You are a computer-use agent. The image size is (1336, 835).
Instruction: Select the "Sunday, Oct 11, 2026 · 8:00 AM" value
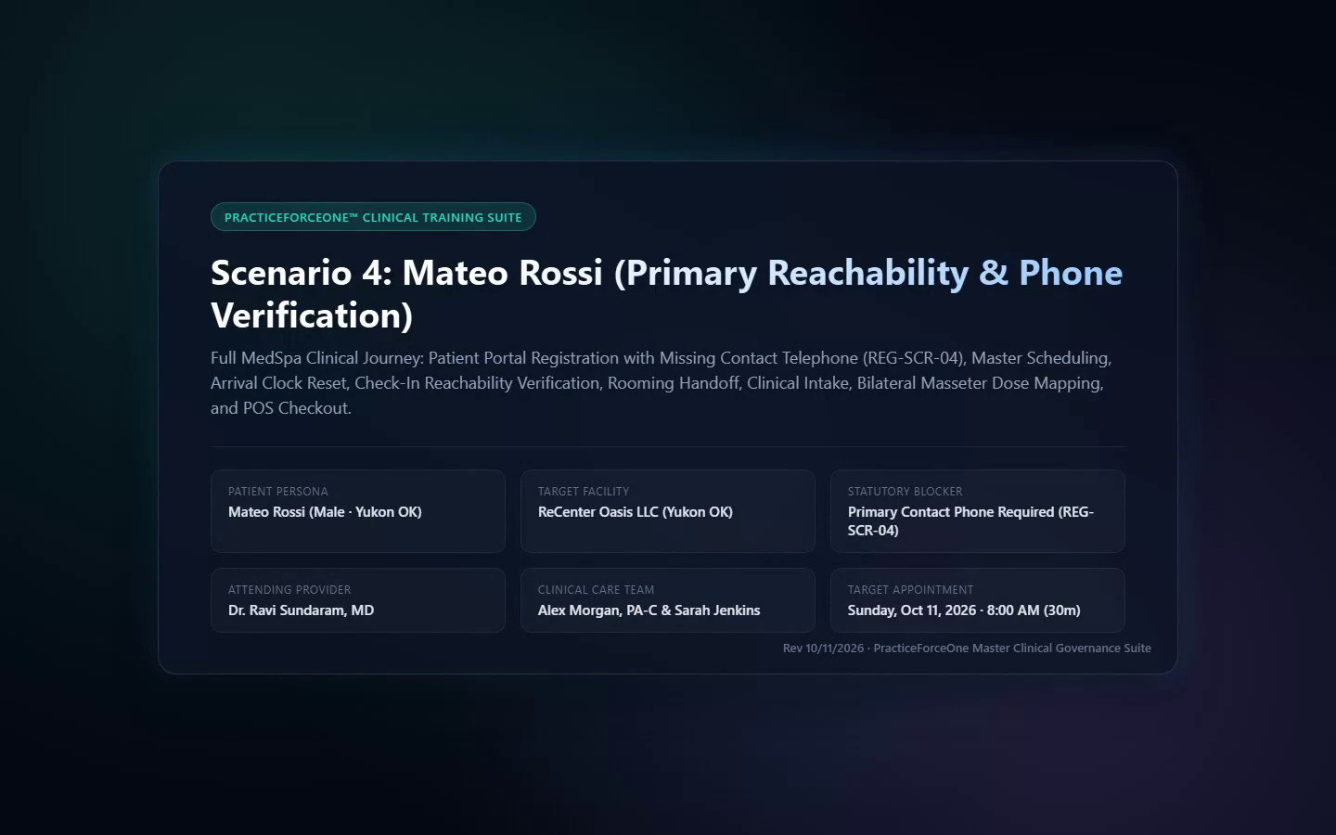(x=964, y=610)
